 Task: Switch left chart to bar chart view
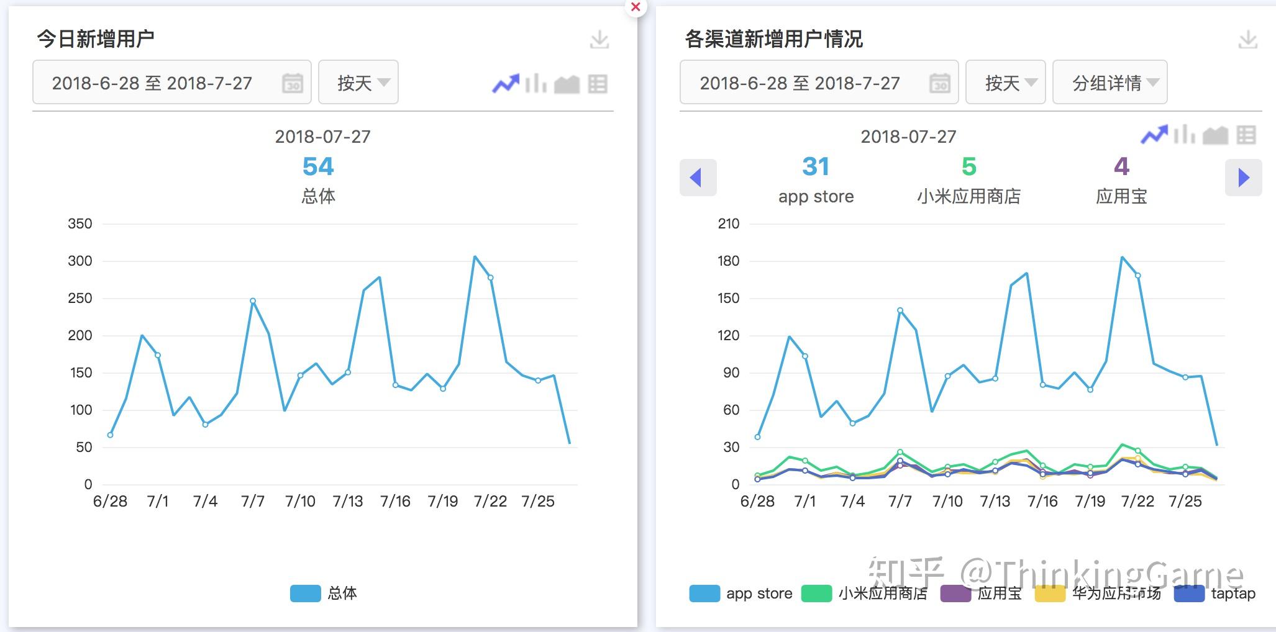(535, 83)
